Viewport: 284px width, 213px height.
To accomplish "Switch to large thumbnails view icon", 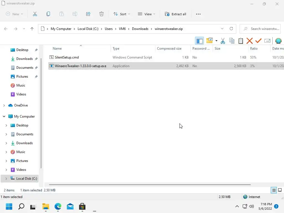I will tap(280, 190).
